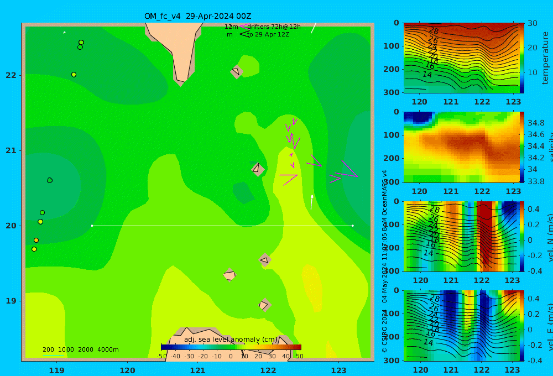Viewport: 553px width, 376px height.
Task: Click the eastern endpoint of the transect line
Action: [x=353, y=226]
